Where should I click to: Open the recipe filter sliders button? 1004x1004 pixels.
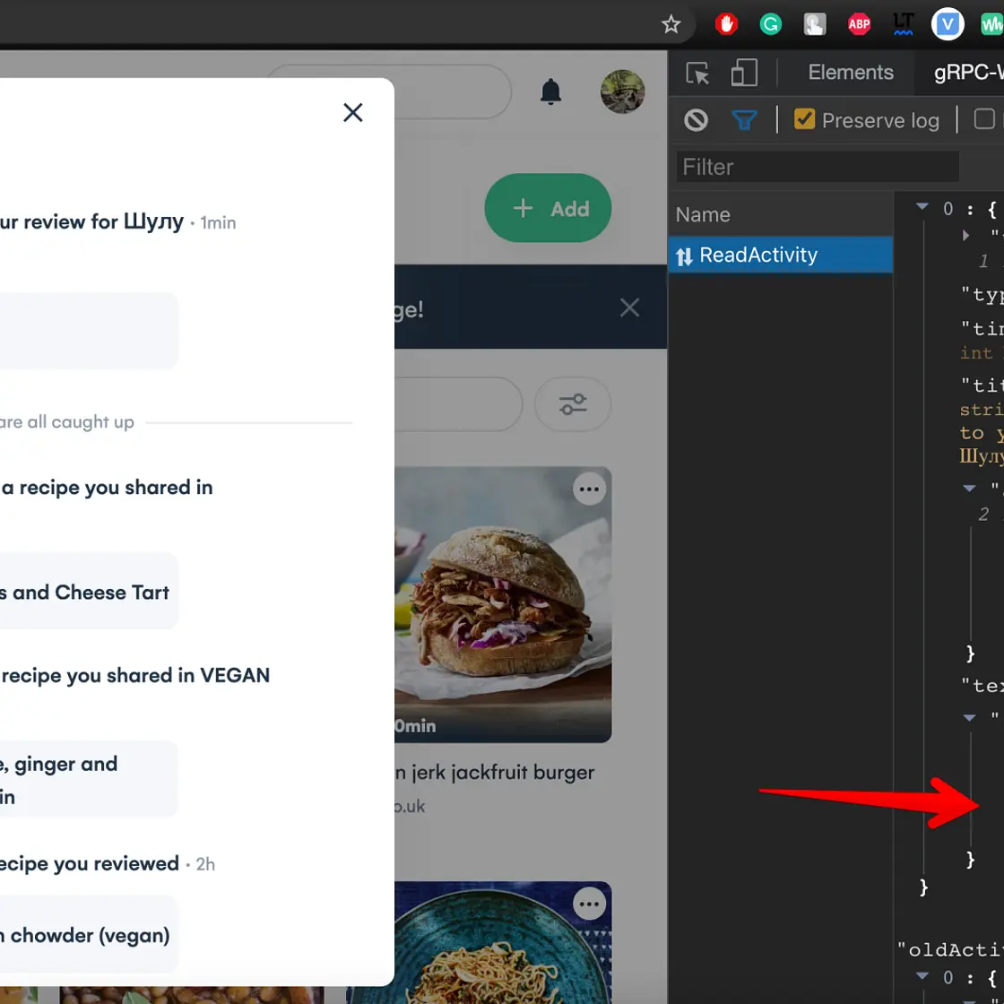[573, 404]
